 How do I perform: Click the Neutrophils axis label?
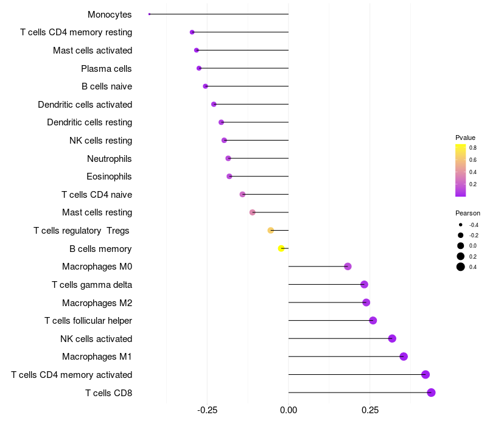click(110, 159)
